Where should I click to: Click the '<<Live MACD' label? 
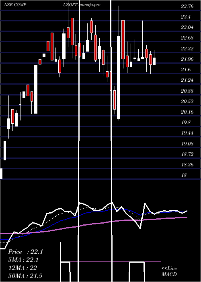pos(169,272)
